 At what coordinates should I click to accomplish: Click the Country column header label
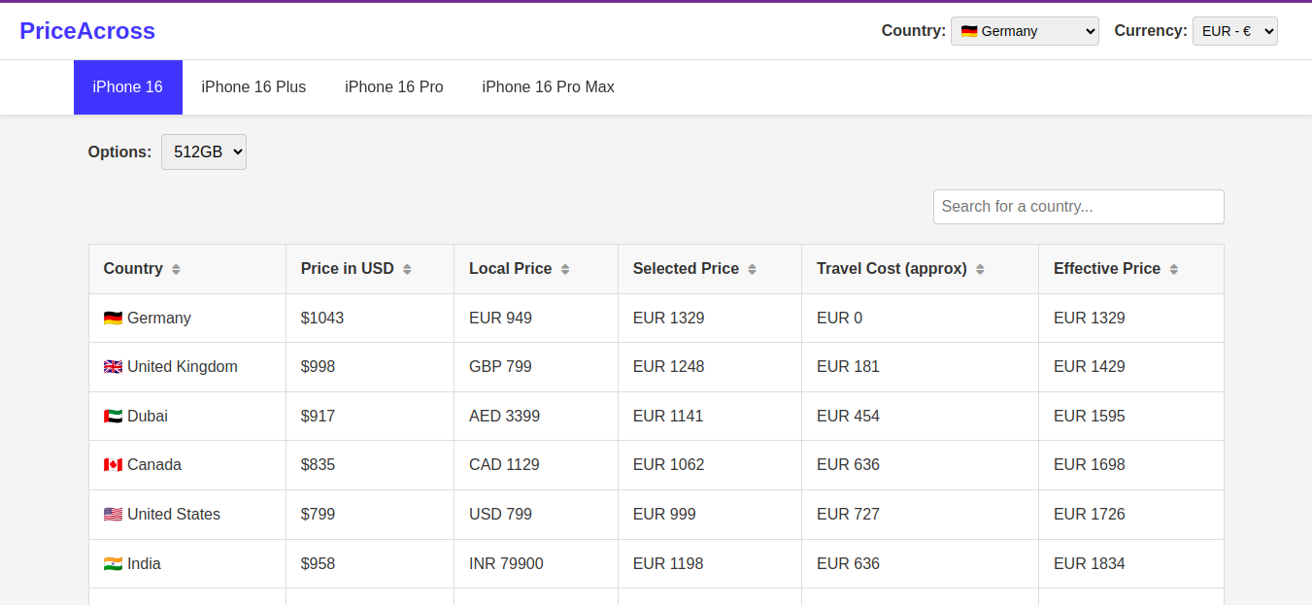133,269
